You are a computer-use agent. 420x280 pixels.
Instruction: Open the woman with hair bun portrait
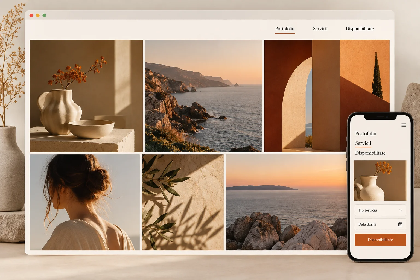pos(84,202)
